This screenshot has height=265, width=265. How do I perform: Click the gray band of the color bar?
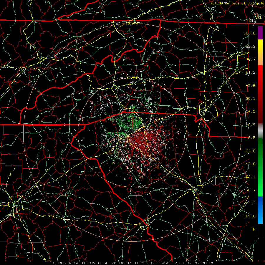260,131
